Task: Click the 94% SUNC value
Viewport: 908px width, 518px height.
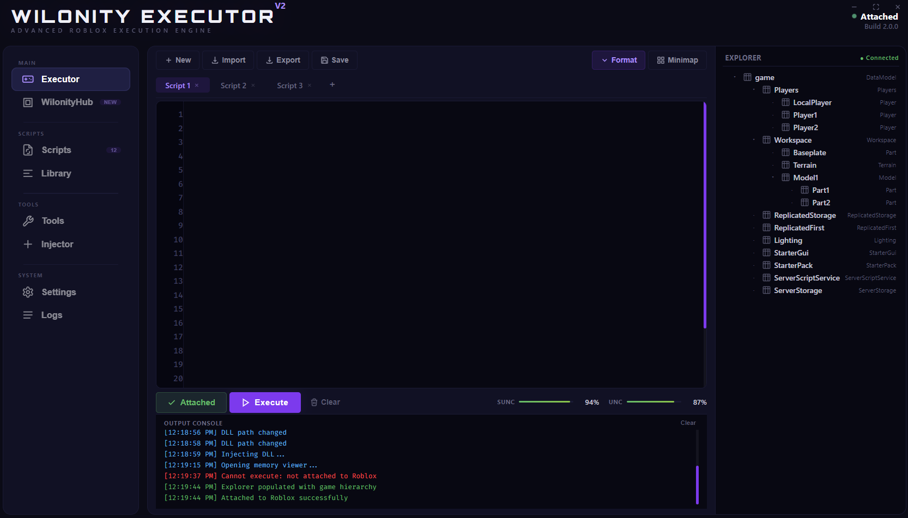Action: click(592, 403)
